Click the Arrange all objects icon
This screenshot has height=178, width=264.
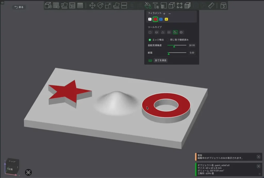72,5
